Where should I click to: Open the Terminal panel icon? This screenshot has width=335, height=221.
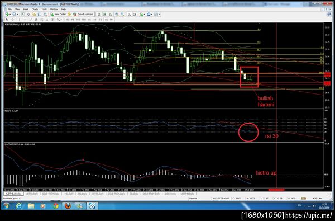[x=40, y=15]
